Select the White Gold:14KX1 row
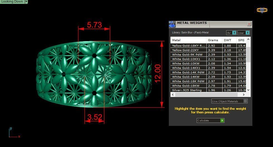This screenshot has height=147, width=273. 208,68
